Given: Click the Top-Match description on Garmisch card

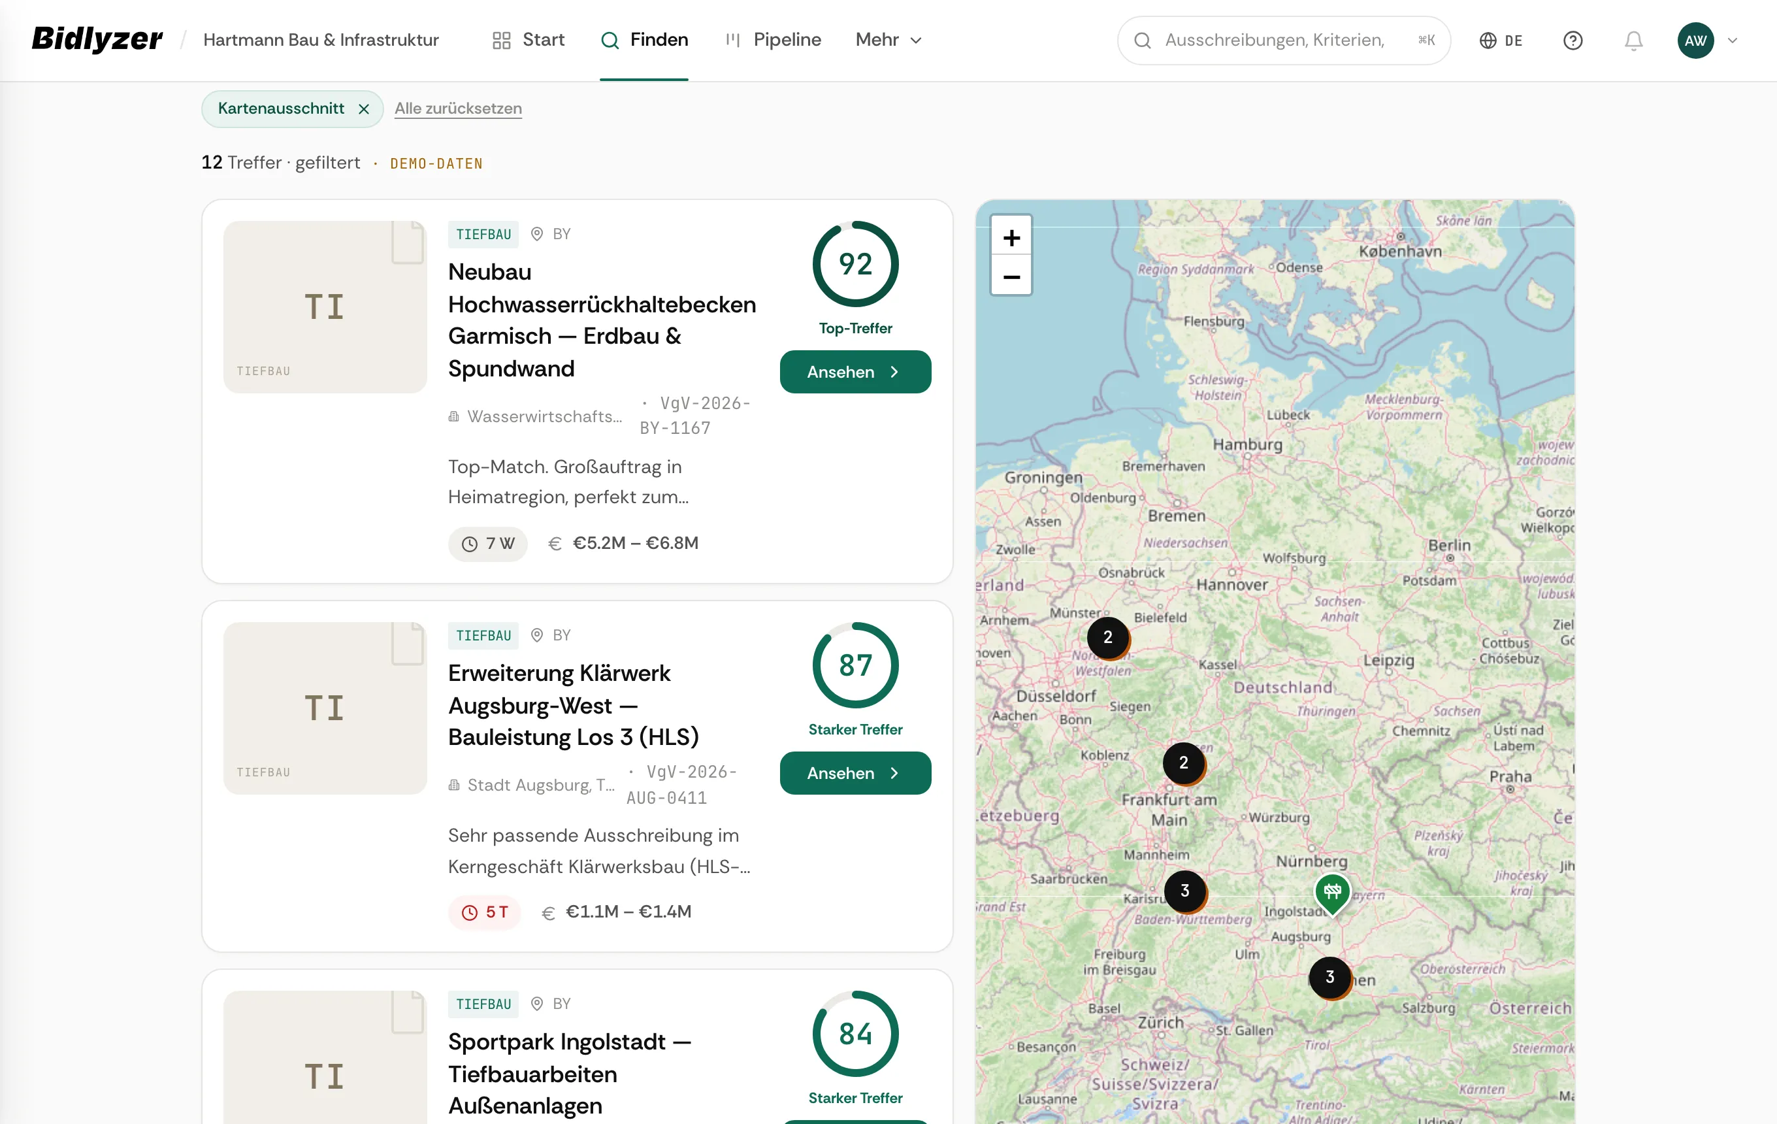Looking at the screenshot, I should point(568,481).
